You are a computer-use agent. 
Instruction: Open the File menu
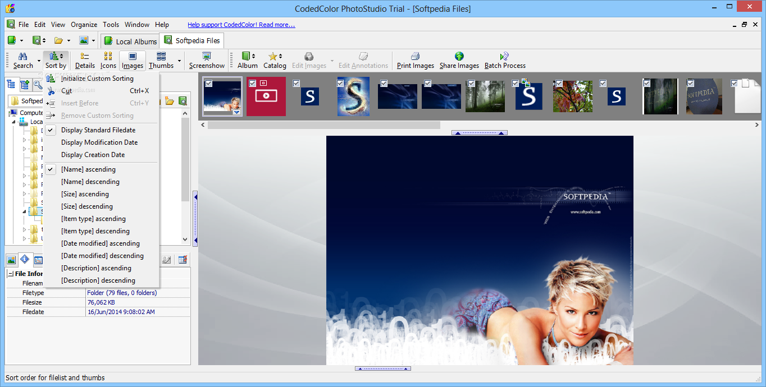coord(24,25)
